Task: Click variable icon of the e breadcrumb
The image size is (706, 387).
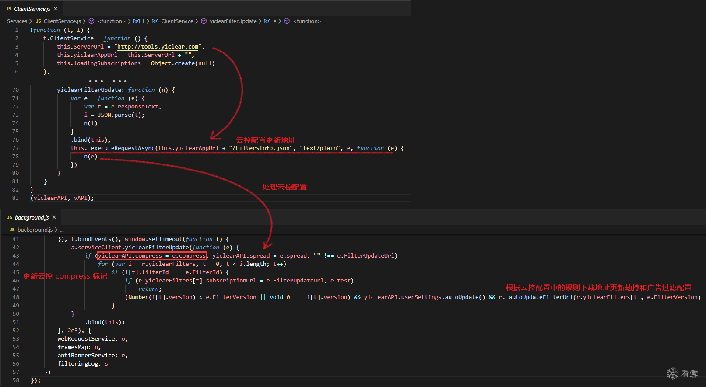Action: pos(267,21)
